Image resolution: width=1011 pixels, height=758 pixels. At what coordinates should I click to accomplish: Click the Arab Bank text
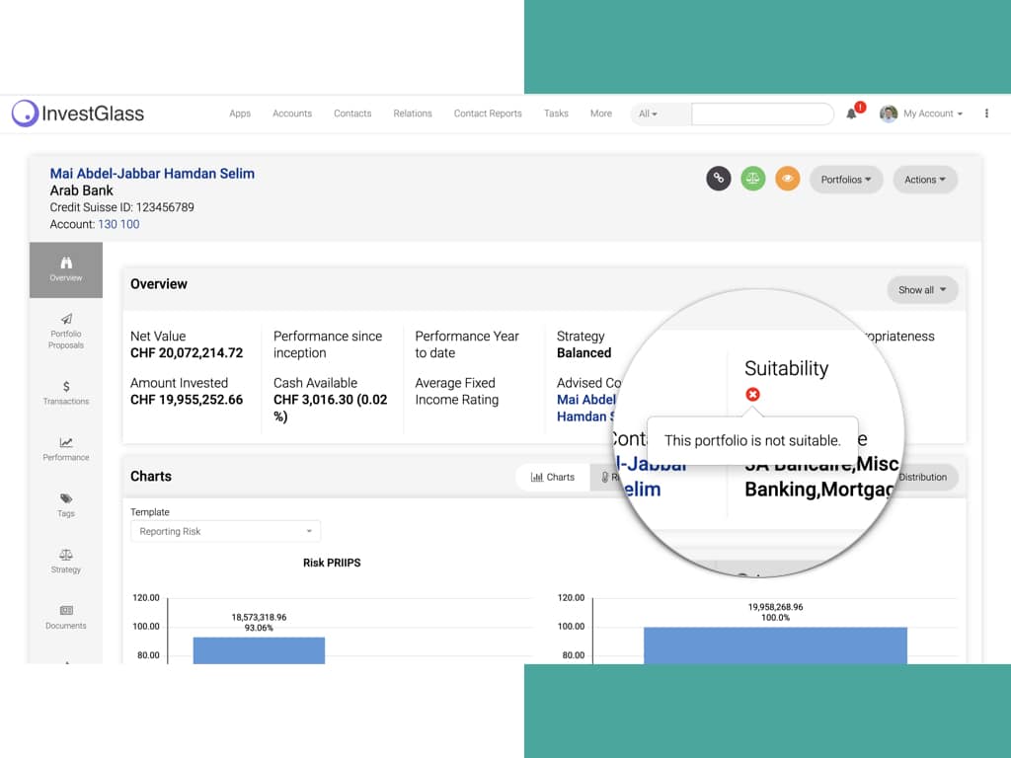(81, 190)
